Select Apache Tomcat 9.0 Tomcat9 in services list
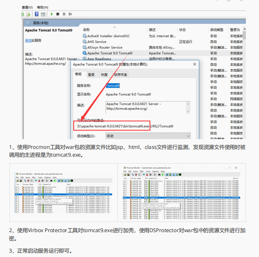The width and height of the screenshot is (259, 257). (x=162, y=53)
